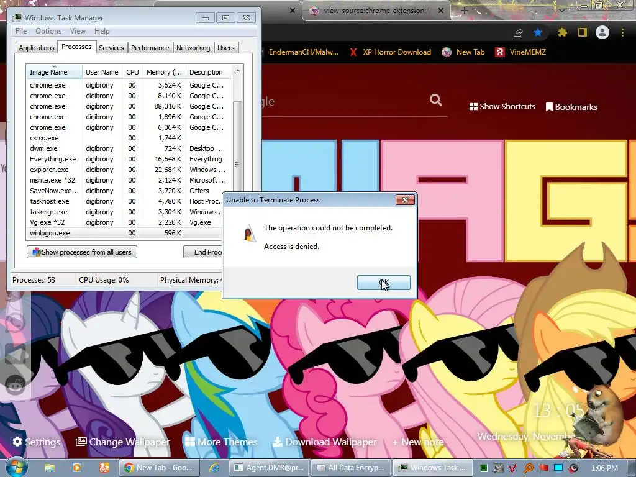Viewport: 636px width, 477px height.
Task: Open Windows Explorer folder taskbar icon
Action: click(x=50, y=468)
